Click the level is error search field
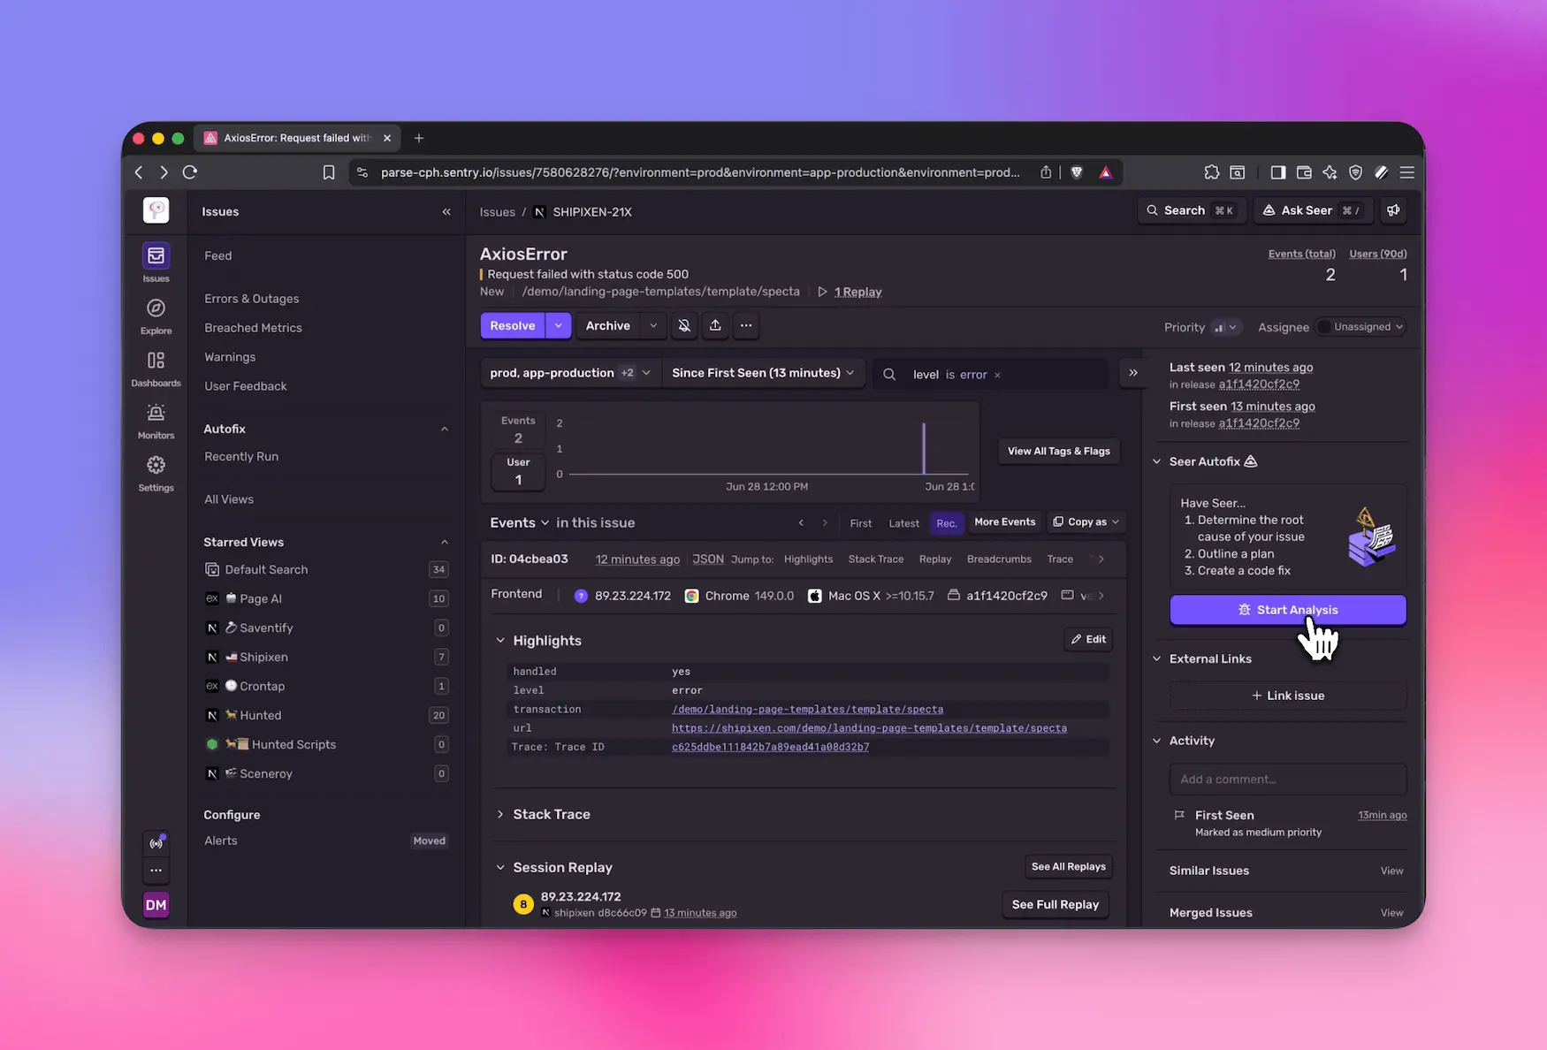1547x1050 pixels. click(x=990, y=375)
